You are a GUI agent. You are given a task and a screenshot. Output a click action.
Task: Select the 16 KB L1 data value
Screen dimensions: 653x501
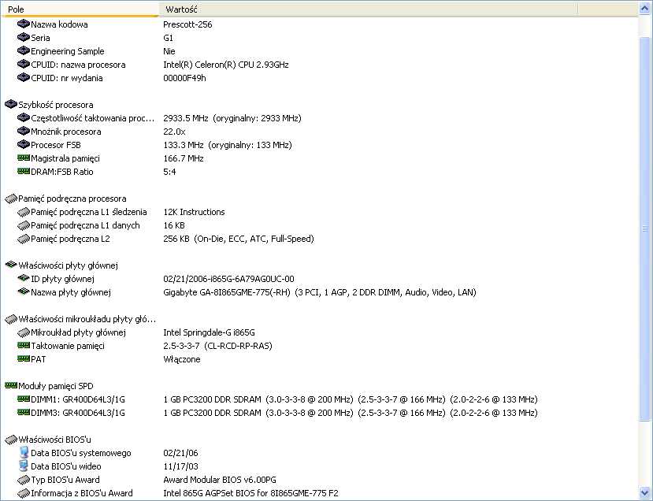(174, 225)
